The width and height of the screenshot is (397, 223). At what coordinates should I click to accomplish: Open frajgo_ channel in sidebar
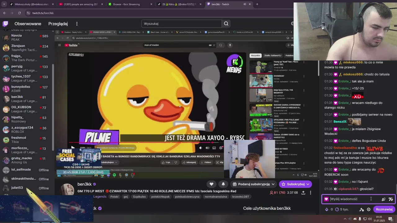click(x=27, y=58)
